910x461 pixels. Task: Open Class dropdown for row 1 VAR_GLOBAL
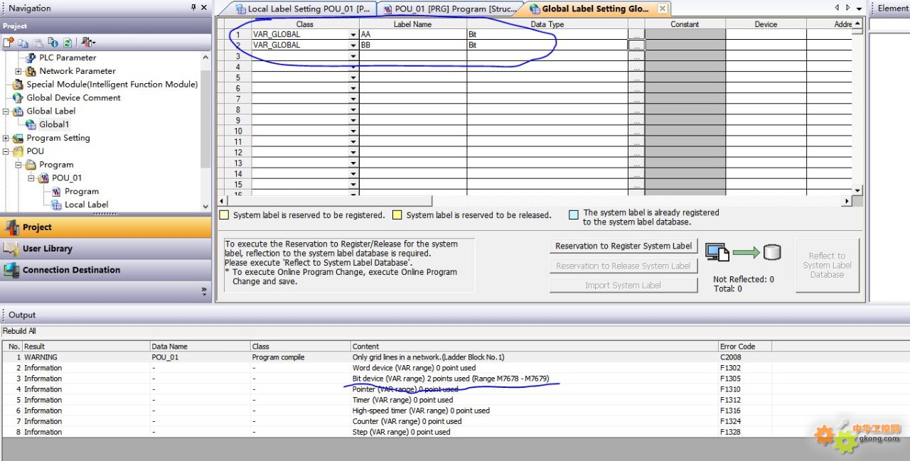tap(353, 34)
